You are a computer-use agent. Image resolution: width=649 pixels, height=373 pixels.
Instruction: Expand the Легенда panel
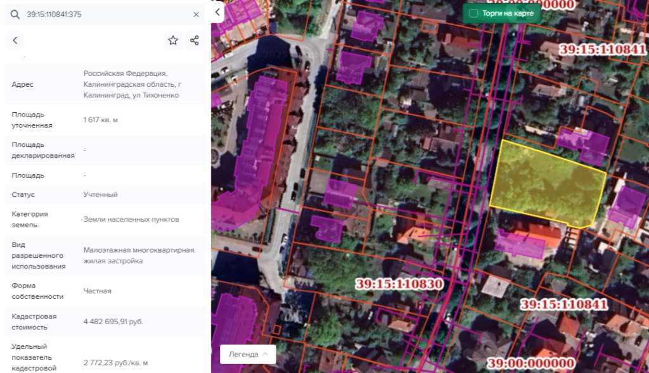pyautogui.click(x=248, y=354)
